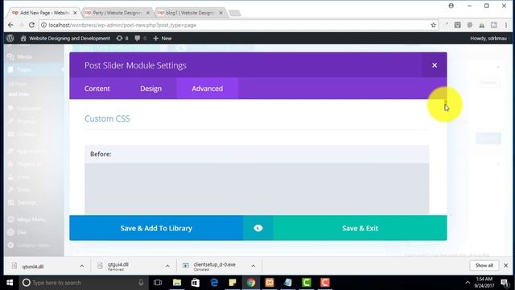Open Microsoft Store from the taskbar
Screen dimensions: 515x290
click(196, 283)
